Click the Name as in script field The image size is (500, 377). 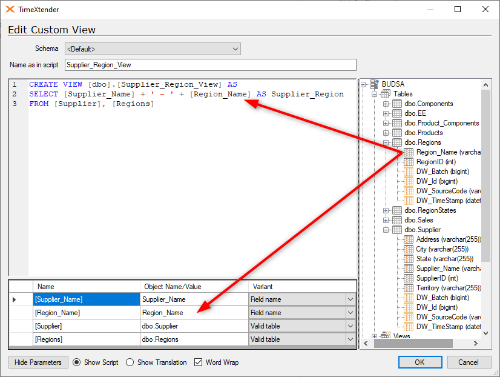tap(211, 65)
